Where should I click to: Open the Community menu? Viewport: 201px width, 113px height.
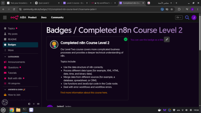(x=57, y=17)
